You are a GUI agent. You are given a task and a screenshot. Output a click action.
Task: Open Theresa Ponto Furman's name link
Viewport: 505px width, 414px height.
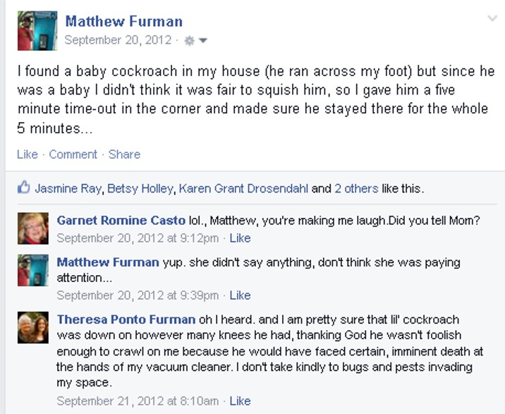click(126, 319)
